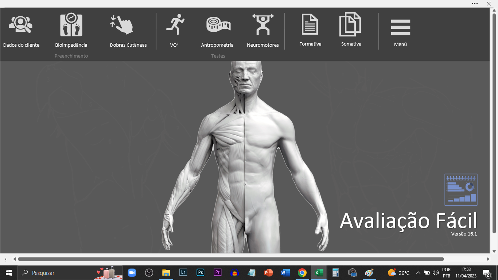Click the Bioimpedância scale icon
The width and height of the screenshot is (498, 280).
pyautogui.click(x=71, y=25)
